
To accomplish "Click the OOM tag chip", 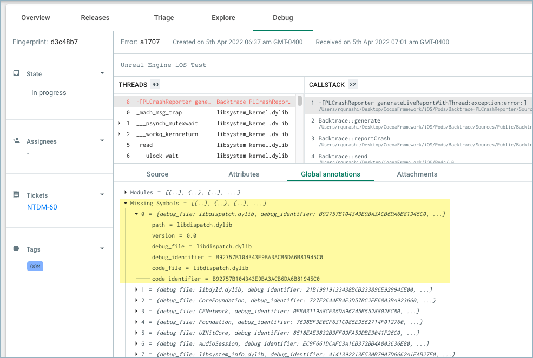I will pos(35,266).
